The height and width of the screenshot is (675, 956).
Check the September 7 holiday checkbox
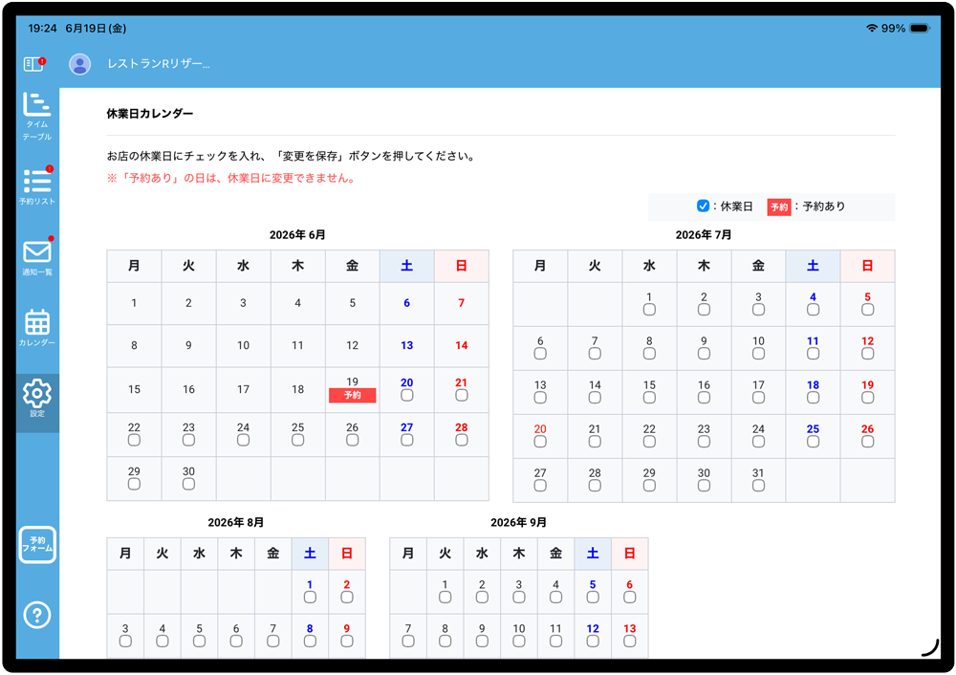pos(408,641)
